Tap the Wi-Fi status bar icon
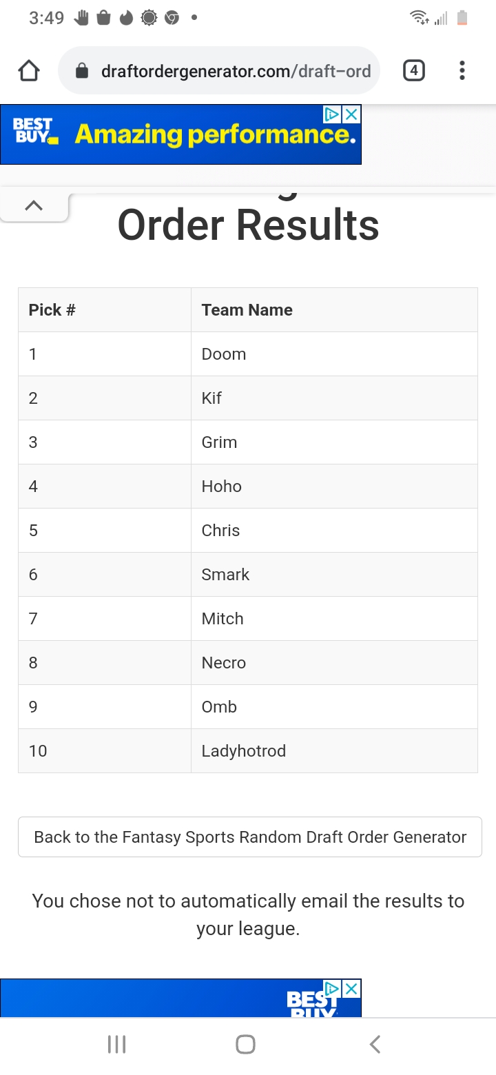The image size is (496, 1075). [x=418, y=18]
